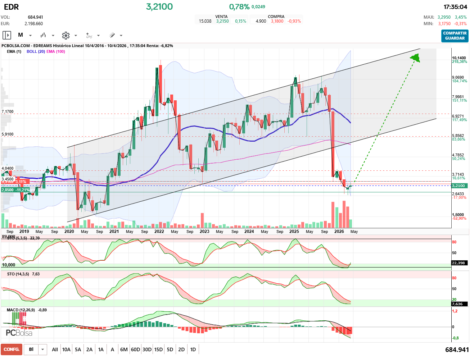Open the CONFG. configuration button
474x357 pixels.
pyautogui.click(x=12, y=349)
